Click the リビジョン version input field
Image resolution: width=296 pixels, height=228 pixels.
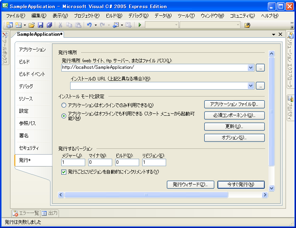(x=154, y=162)
